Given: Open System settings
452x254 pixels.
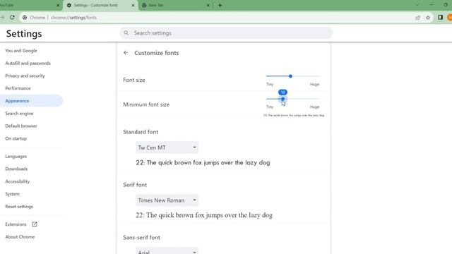Looking at the screenshot, I should coord(13,194).
